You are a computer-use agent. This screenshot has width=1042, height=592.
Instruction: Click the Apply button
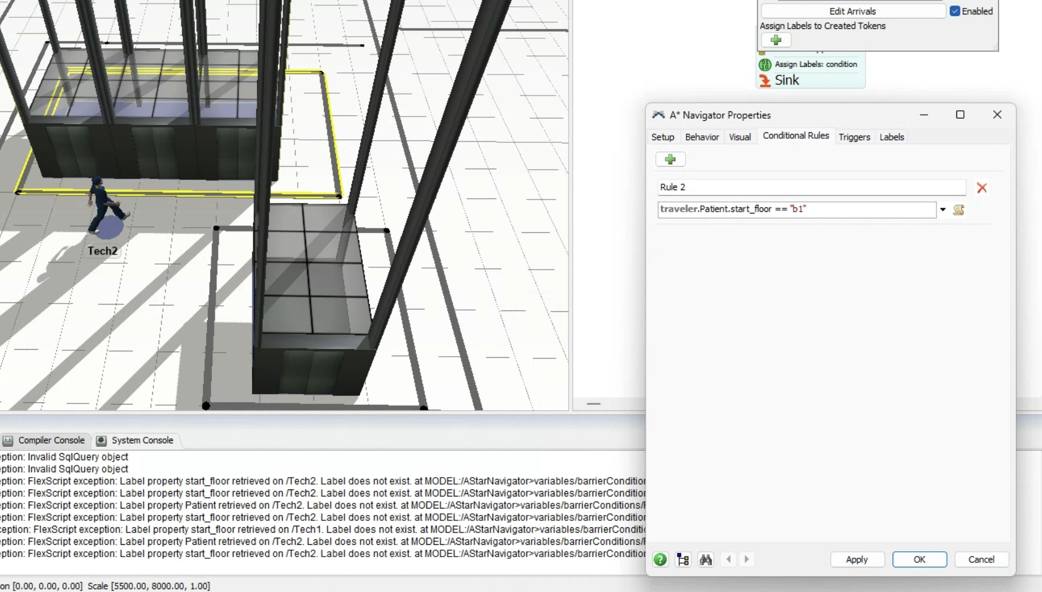tap(856, 559)
